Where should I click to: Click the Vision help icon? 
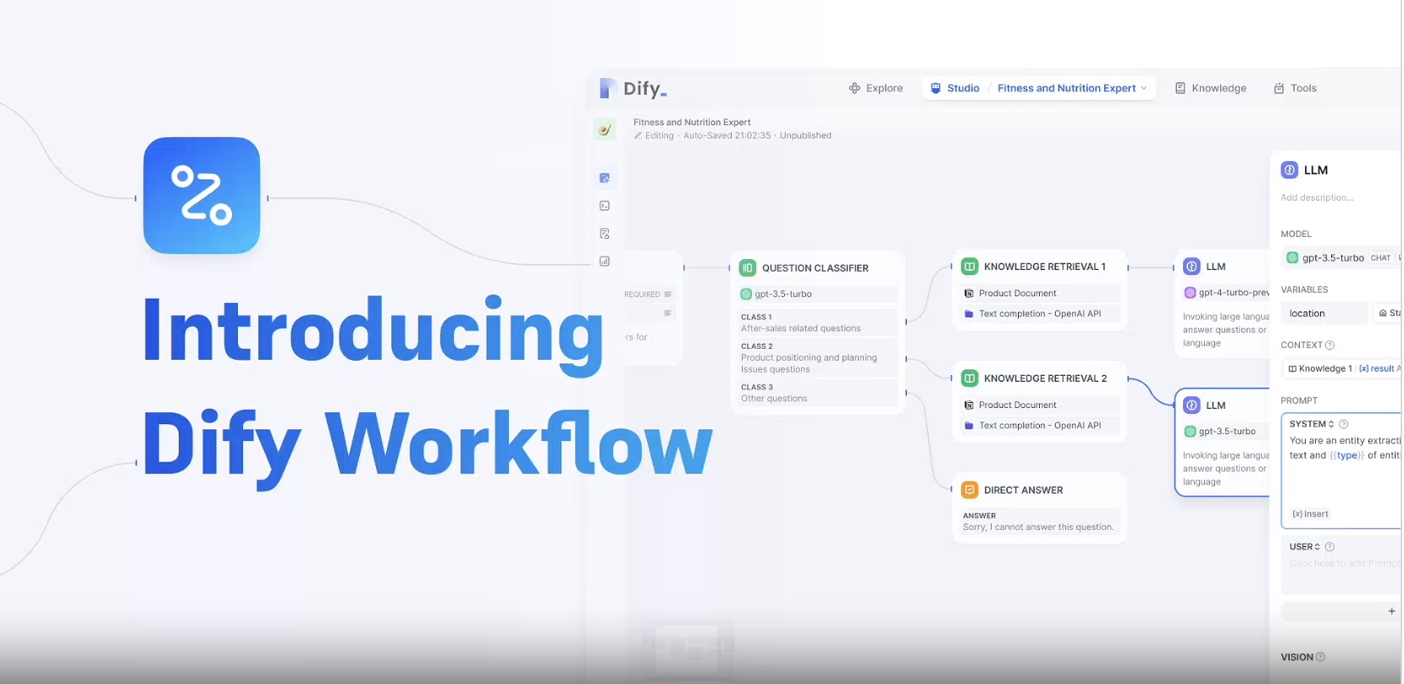1320,657
